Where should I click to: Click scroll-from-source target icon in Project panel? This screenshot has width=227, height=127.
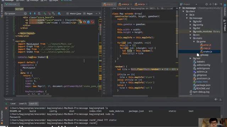click(206, 4)
